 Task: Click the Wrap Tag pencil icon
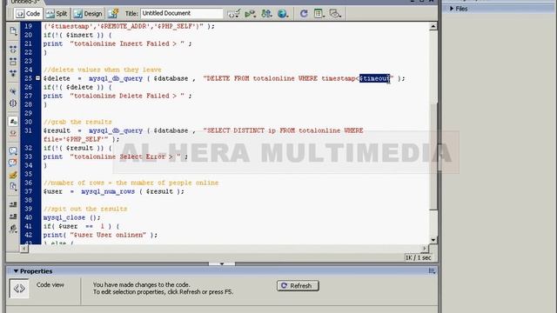(x=13, y=175)
